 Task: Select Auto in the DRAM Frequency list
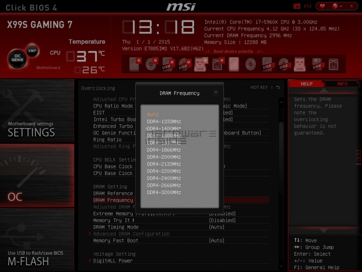tap(153, 114)
